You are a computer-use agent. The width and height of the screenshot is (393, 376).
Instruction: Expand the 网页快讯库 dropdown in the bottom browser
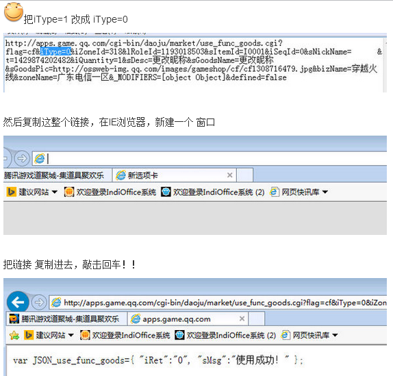click(x=335, y=336)
